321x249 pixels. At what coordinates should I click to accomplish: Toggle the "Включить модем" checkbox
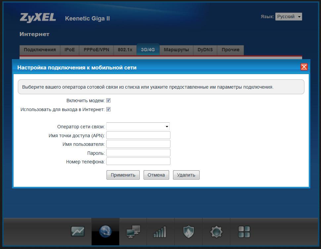pyautogui.click(x=108, y=101)
